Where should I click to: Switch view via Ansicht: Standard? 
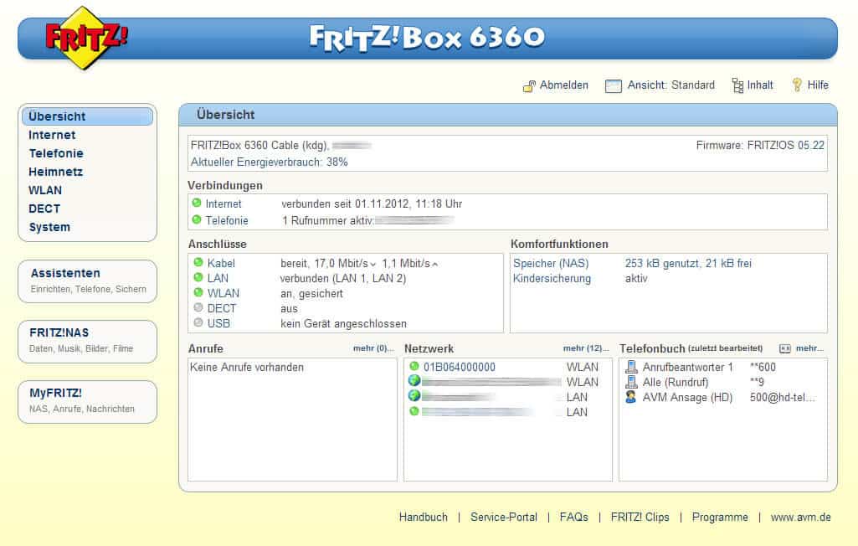[670, 85]
